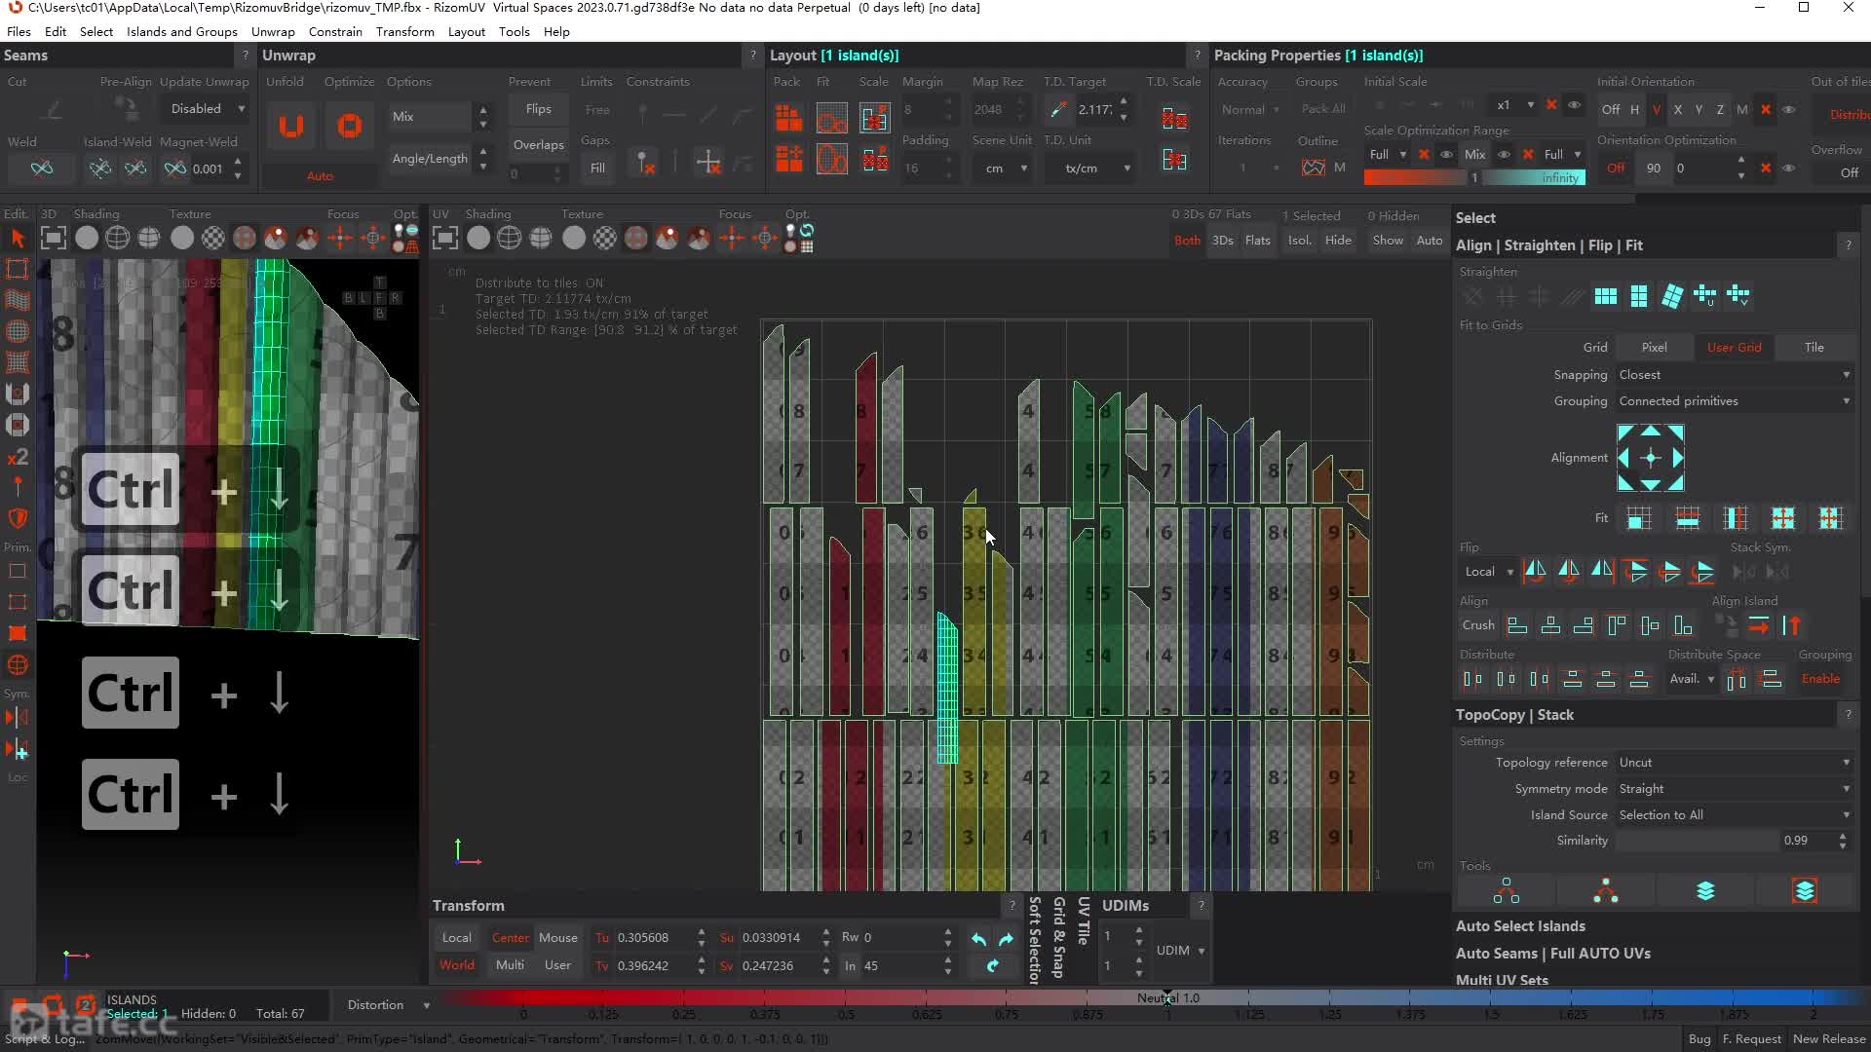Screen dimensions: 1871x1052
Task: Open the T.D. Unit tx/cm dropdown
Action: (1090, 169)
